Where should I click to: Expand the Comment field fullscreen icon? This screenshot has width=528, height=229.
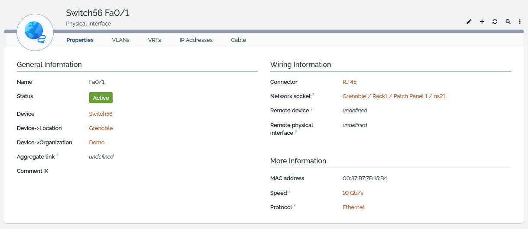pos(46,171)
